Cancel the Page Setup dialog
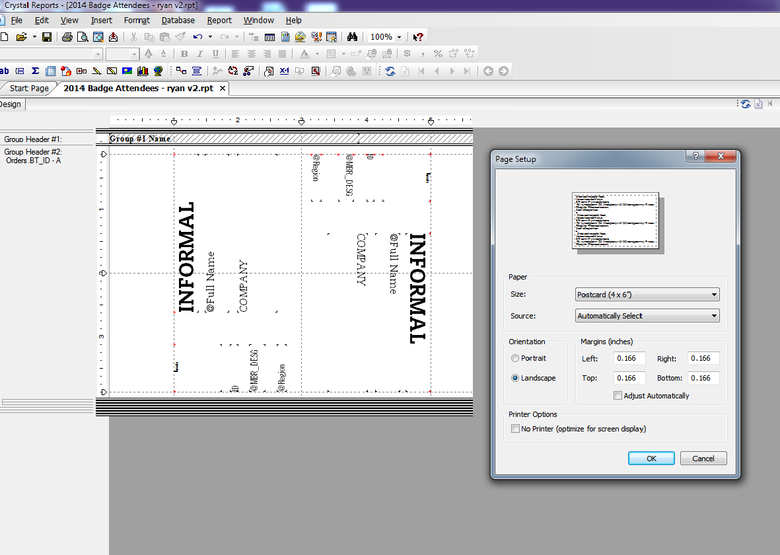Viewport: 780px width, 555px height. pos(703,458)
